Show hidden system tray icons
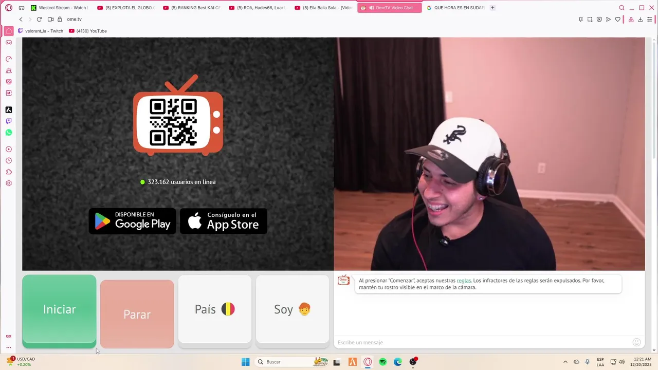This screenshot has height=370, width=658. tap(565, 362)
